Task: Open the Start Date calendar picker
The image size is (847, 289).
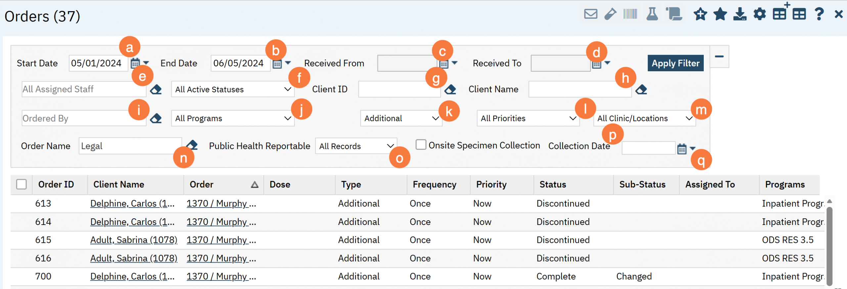Action: (135, 63)
